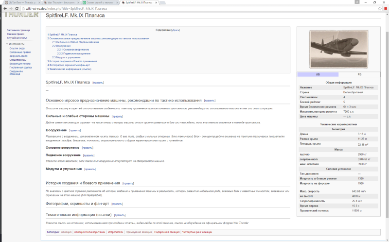Viewport: 389px width, 242px height.
Task: Close the War Thunder browser tab
Action: tap(78, 2)
